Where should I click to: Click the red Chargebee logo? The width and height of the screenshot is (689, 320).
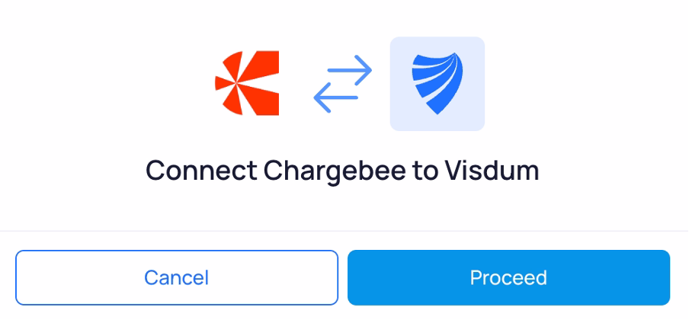[247, 83]
